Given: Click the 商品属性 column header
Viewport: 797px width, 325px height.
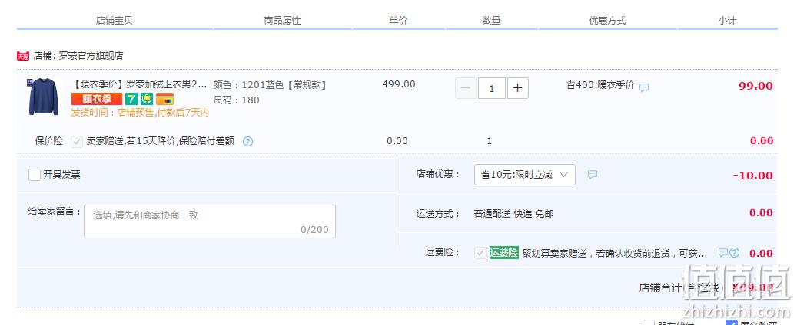Looking at the screenshot, I should pyautogui.click(x=283, y=21).
